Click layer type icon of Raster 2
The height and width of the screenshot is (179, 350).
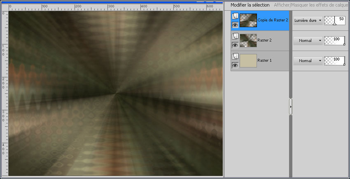[235, 36]
